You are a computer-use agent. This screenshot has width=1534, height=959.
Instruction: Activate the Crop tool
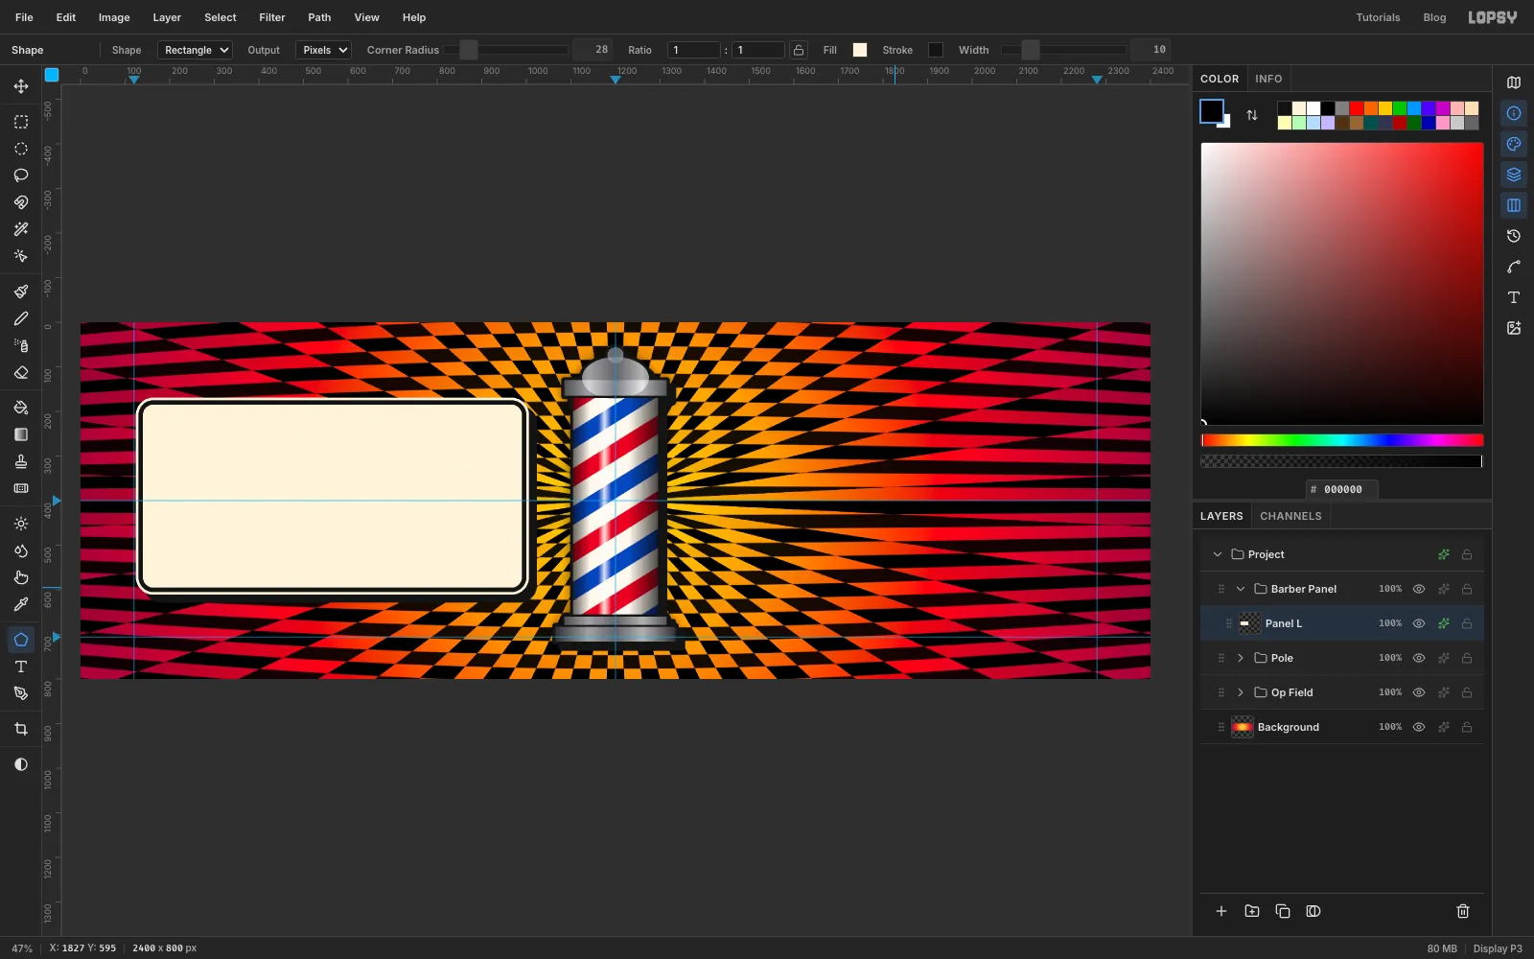tap(21, 730)
